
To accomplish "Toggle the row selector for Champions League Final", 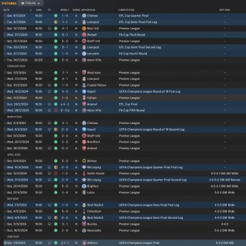I will point(5,243).
